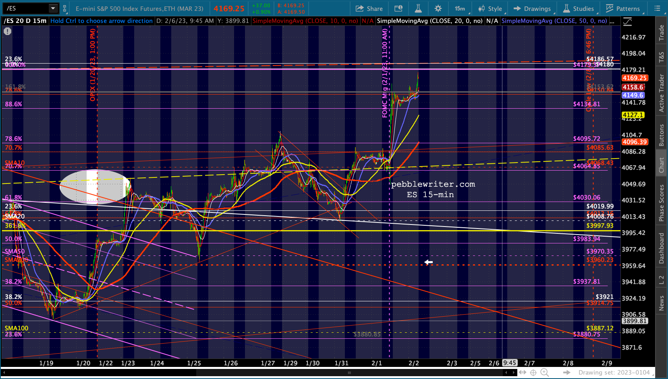668x379 pixels.
Task: Expand the /ES symbol dropdown arrow
Action: [x=53, y=8]
